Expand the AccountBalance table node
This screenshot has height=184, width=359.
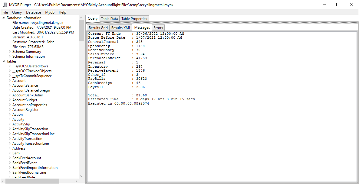[10, 86]
